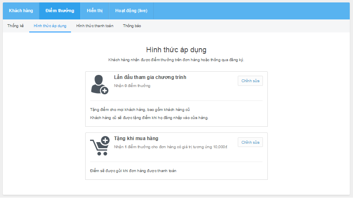Click the Điểm sẽ được gửi payment note
This screenshot has width=353, height=198.
(133, 171)
